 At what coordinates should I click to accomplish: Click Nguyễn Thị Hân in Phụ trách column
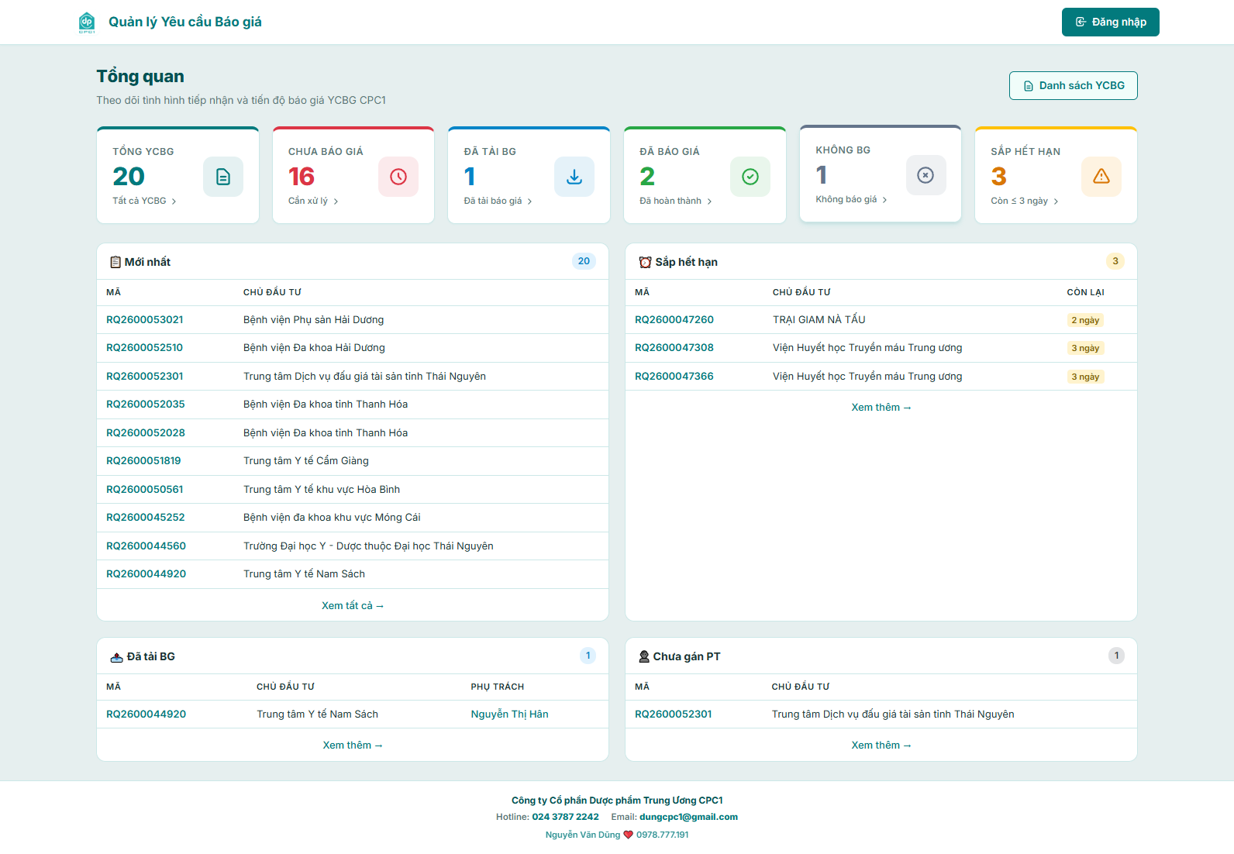coord(510,714)
